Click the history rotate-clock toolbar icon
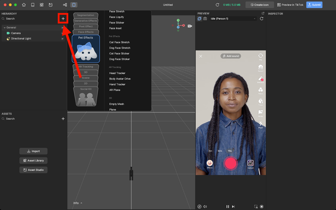336x210 pixels. click(50, 4)
